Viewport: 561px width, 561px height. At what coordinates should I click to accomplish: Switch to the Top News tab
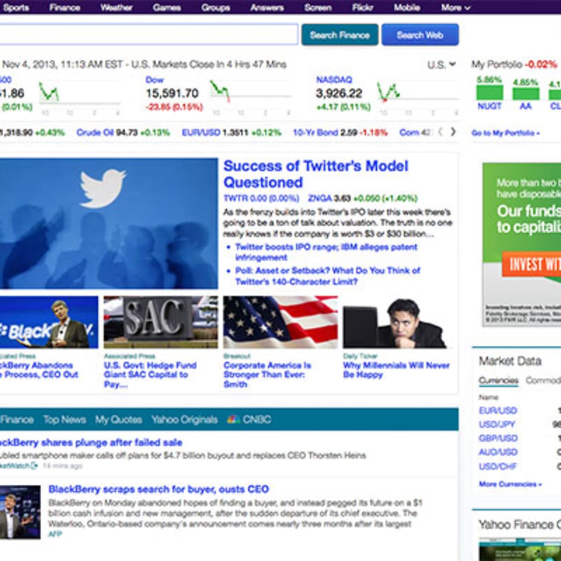[x=64, y=419]
